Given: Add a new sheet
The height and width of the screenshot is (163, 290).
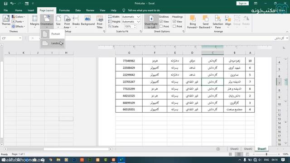Looking at the screenshot, I should click(x=218, y=149).
